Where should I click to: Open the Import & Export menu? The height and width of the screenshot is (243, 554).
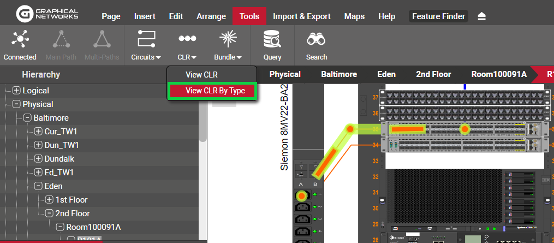click(x=302, y=16)
